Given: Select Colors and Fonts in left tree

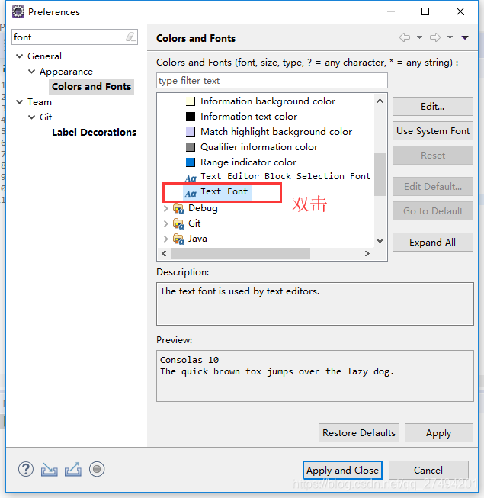Looking at the screenshot, I should (x=91, y=87).
